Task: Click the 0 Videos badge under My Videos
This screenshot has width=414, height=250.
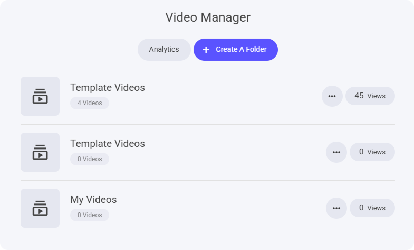Action: (90, 215)
